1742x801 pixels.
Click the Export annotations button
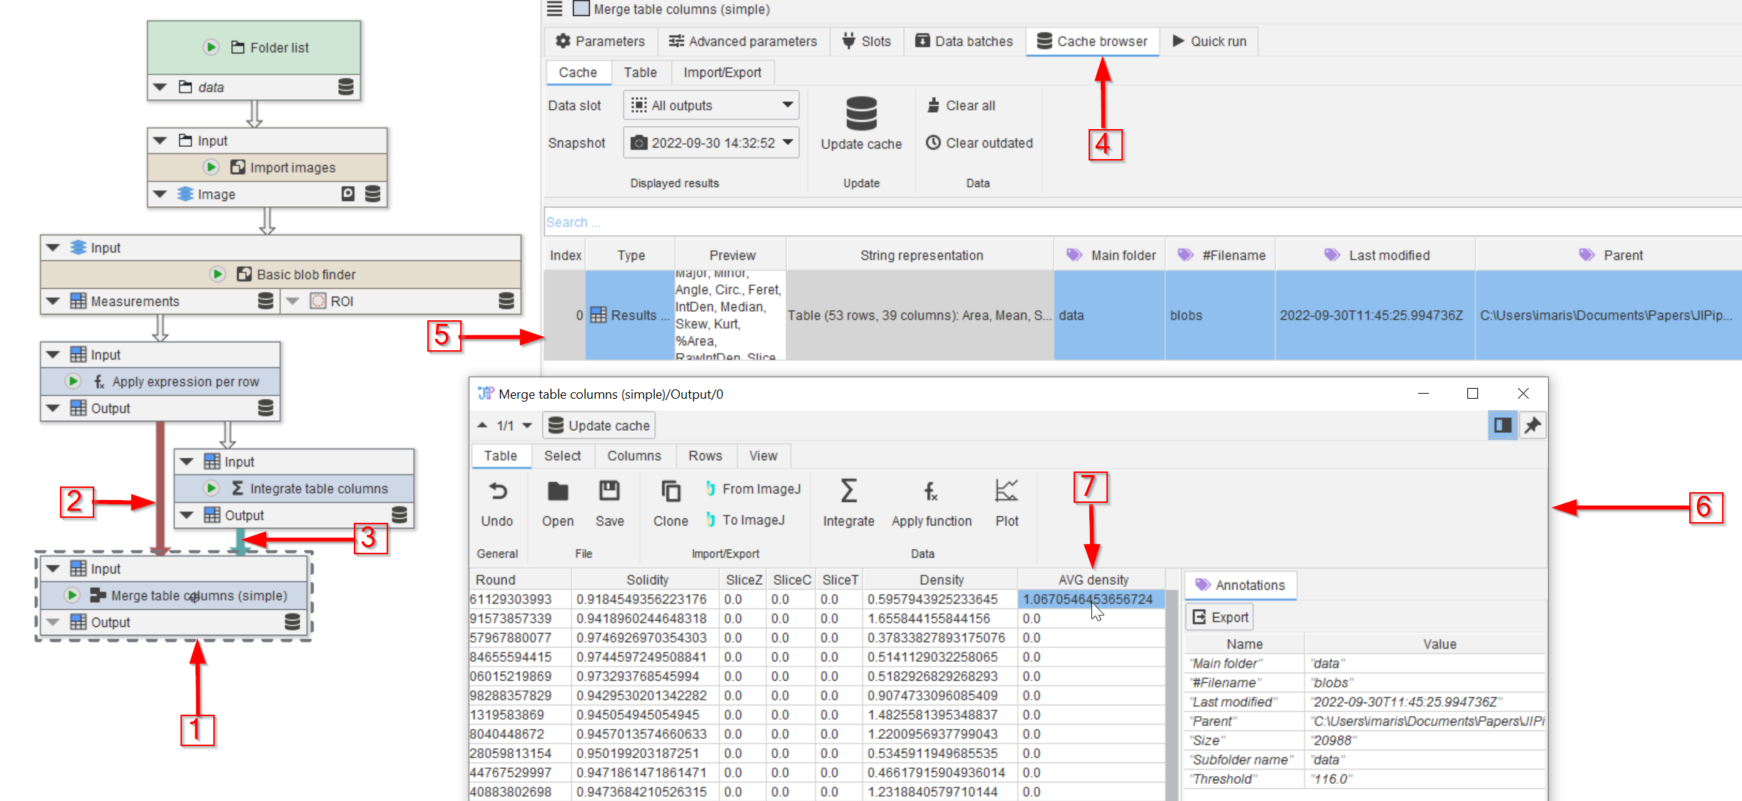click(x=1221, y=617)
